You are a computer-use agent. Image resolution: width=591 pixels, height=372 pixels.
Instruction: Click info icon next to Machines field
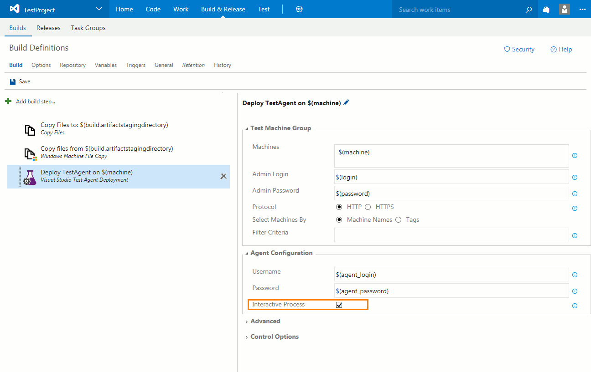click(575, 156)
